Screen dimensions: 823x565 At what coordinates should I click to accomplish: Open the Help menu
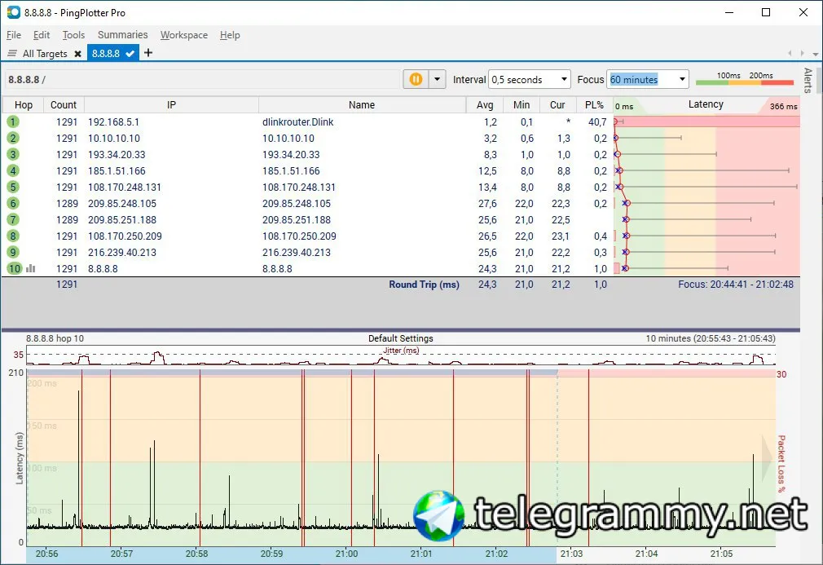230,35
